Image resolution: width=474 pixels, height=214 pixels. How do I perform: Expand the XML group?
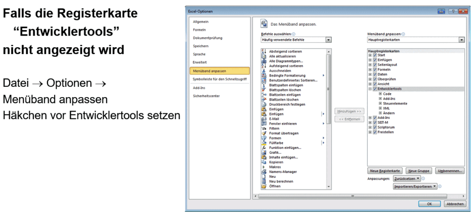click(380, 108)
